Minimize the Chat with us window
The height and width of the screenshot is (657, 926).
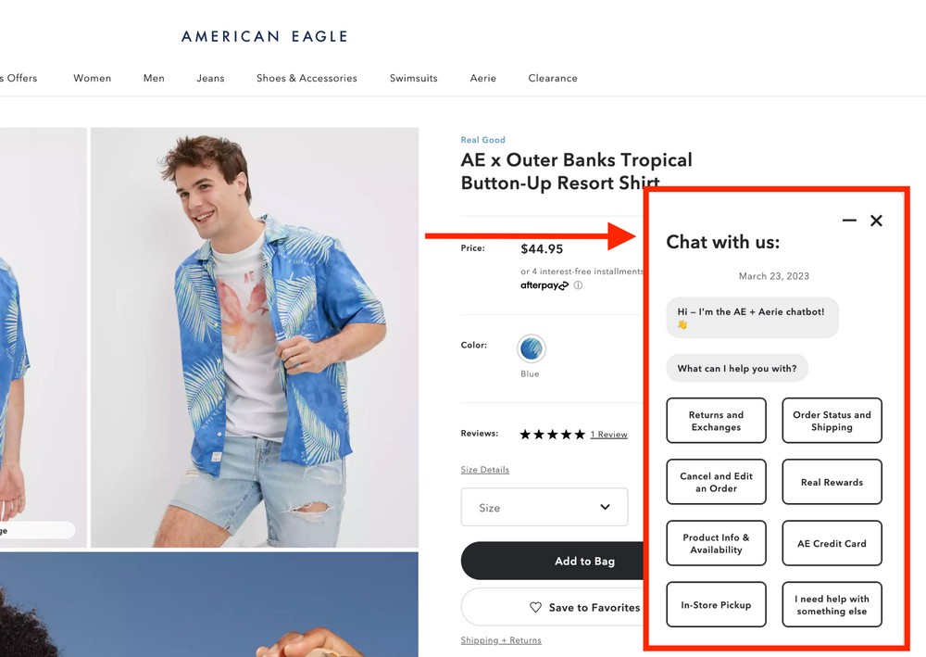click(x=849, y=221)
